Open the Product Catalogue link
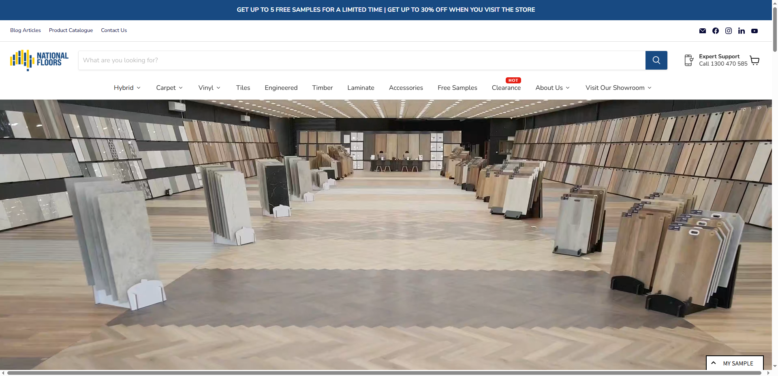Viewport: 778px width, 376px height. pyautogui.click(x=71, y=30)
